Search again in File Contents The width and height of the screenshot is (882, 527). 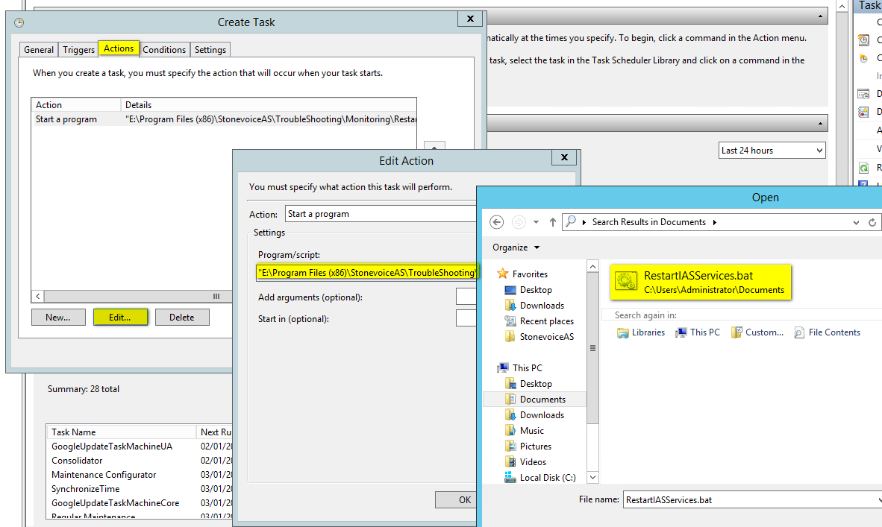click(x=827, y=332)
